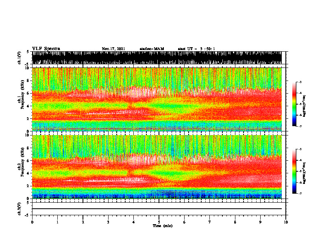
Task: Click the ch.1 spectrogram panel
Action: (x=157, y=99)
